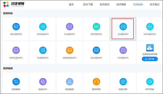Choose the MOV转MP4 icon
Viewport: 163px width, 94px height.
coord(150,27)
